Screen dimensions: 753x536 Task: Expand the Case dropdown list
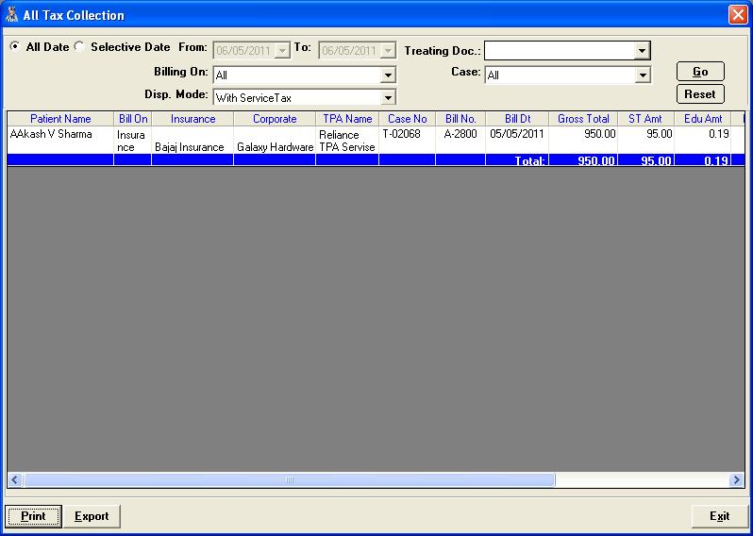coord(642,75)
